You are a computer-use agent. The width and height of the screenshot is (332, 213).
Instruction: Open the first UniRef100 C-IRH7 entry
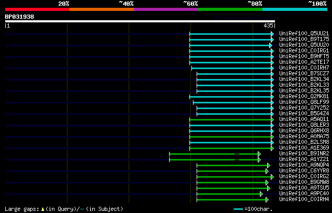[x=304, y=68]
